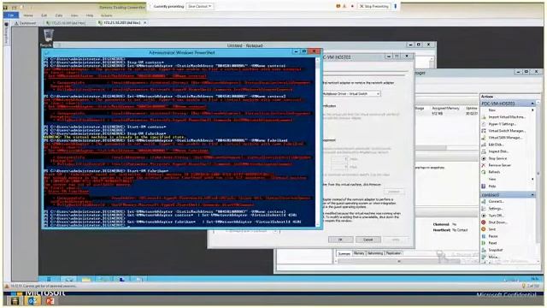Expand the View submenu arrow in Actions
Viewport: 547px width, 308px height.
(x=532, y=179)
